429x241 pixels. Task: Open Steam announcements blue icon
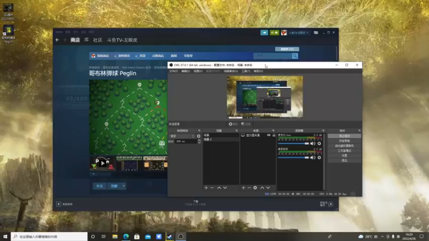point(264,33)
